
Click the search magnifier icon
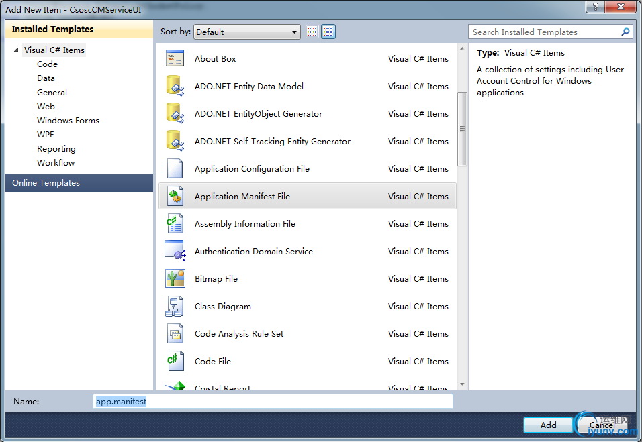click(x=625, y=32)
